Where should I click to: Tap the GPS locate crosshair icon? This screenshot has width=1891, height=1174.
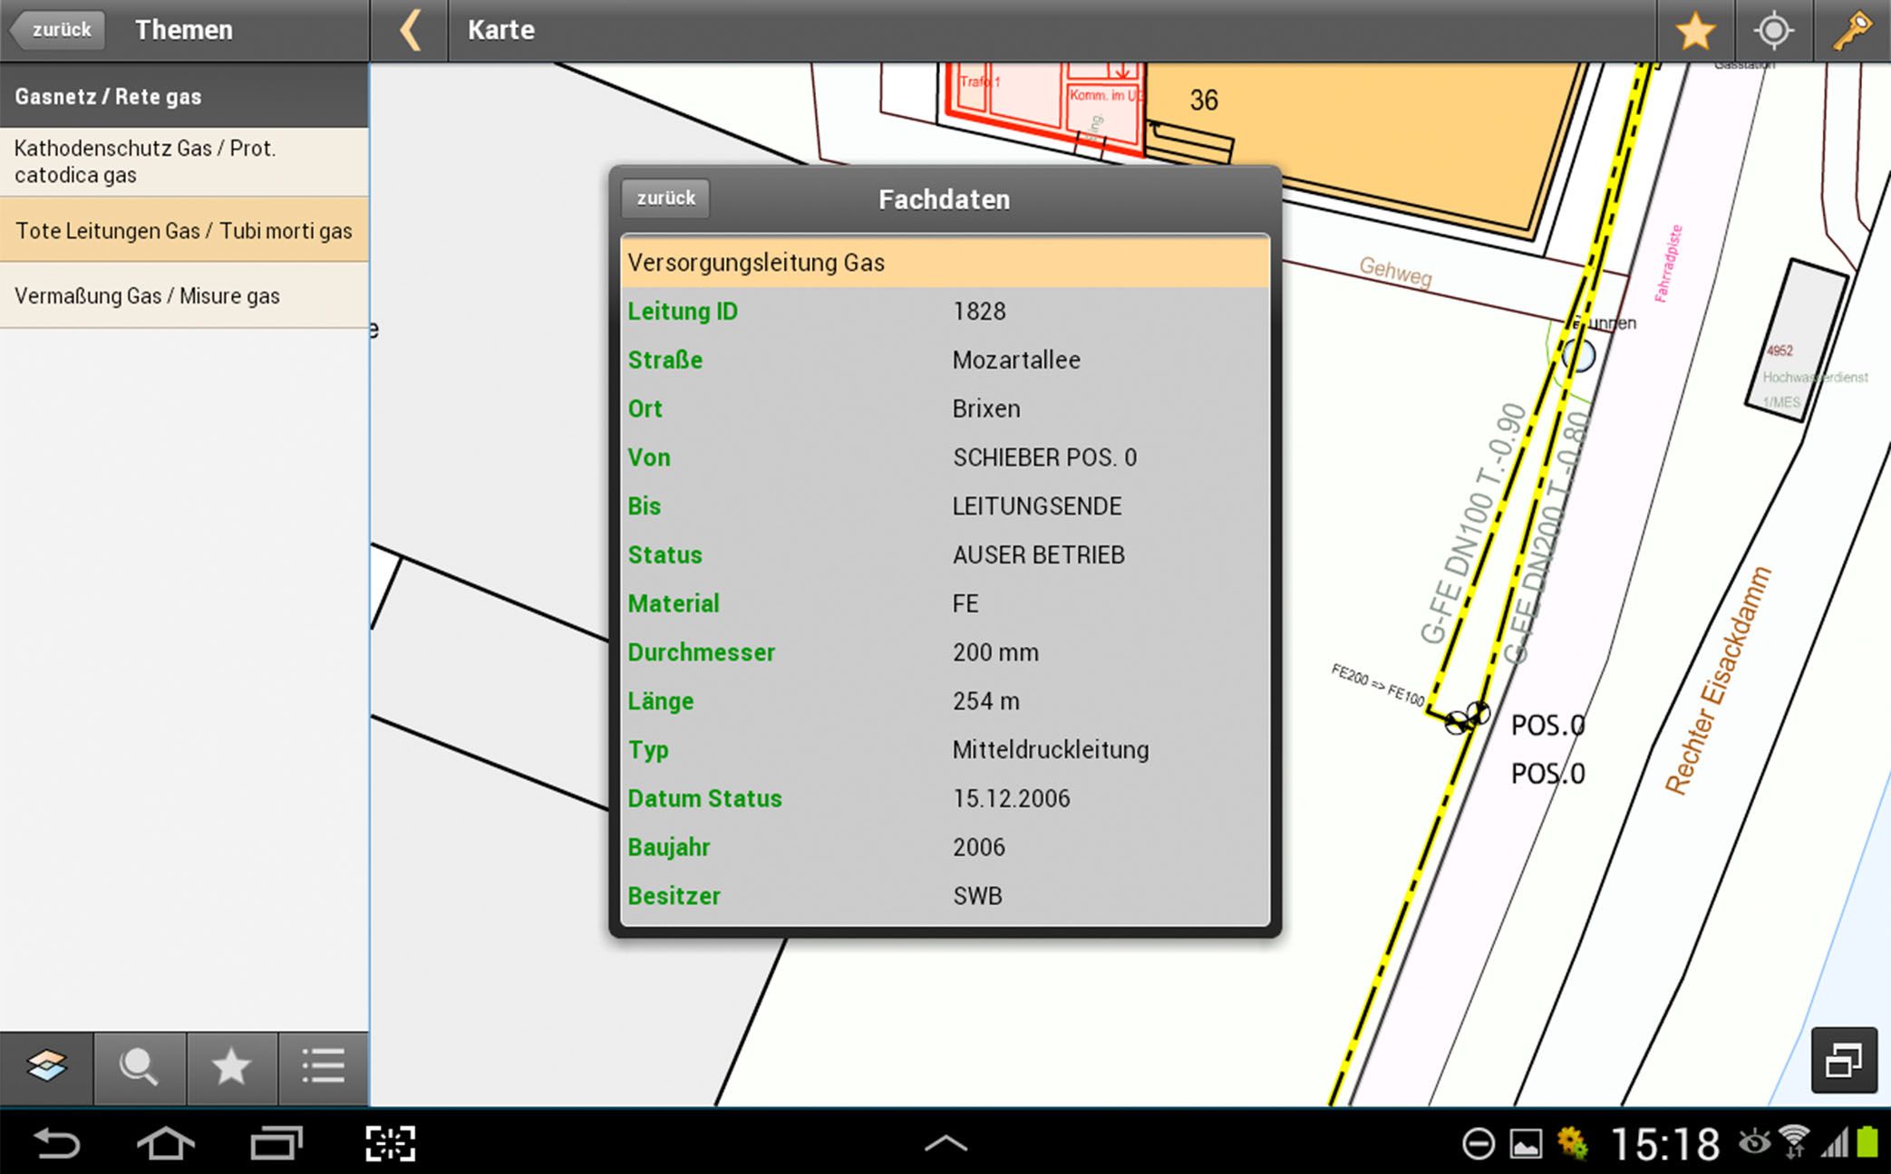(1773, 31)
